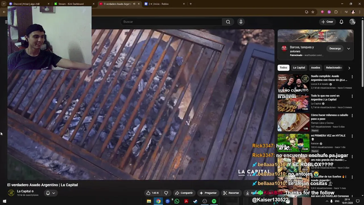Mute the YouTube tab audio indicator
Image resolution: width=364 pixels, height=205 pixels.
[x=134, y=4]
